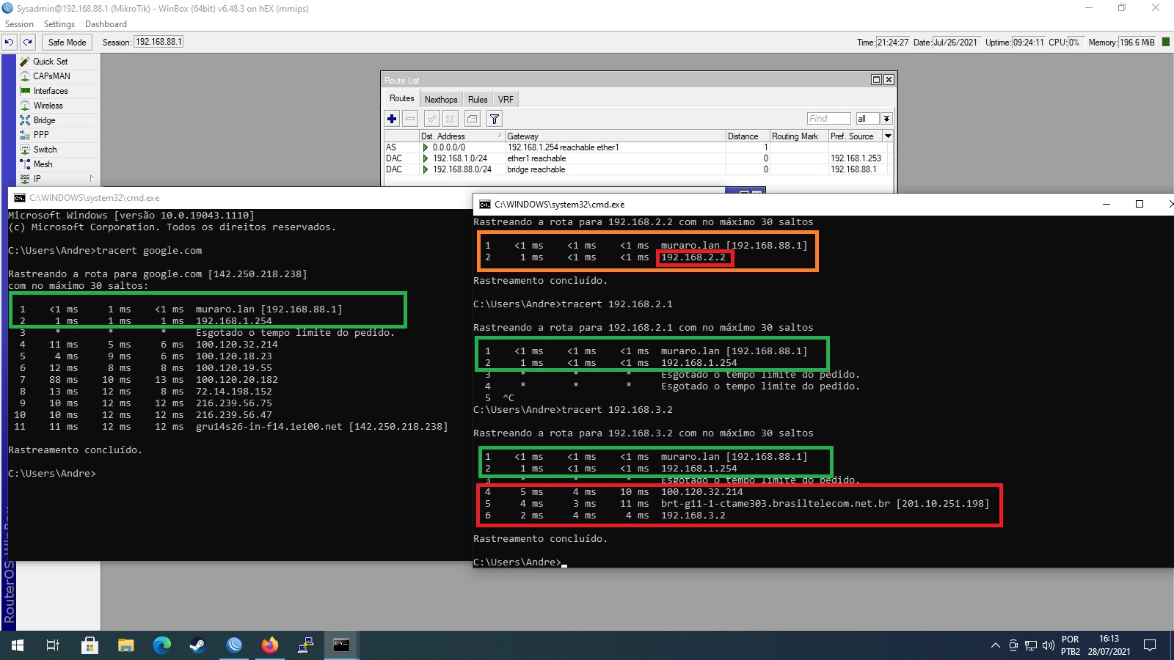Click the Uptime value 09:24:11

click(x=1028, y=43)
